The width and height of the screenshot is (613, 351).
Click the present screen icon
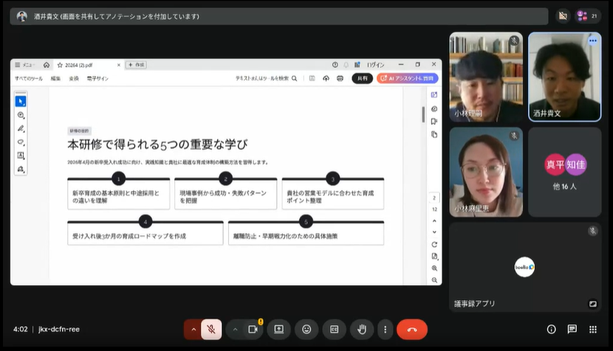click(x=278, y=330)
